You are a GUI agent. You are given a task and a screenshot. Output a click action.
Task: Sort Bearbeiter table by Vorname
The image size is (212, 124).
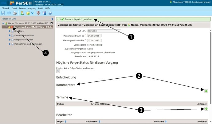[x=166, y=122]
